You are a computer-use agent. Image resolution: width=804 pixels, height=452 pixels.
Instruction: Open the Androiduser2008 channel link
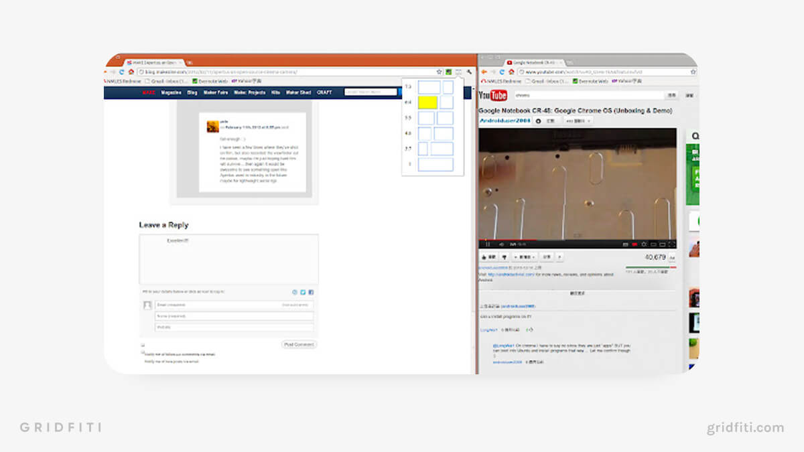[504, 121]
